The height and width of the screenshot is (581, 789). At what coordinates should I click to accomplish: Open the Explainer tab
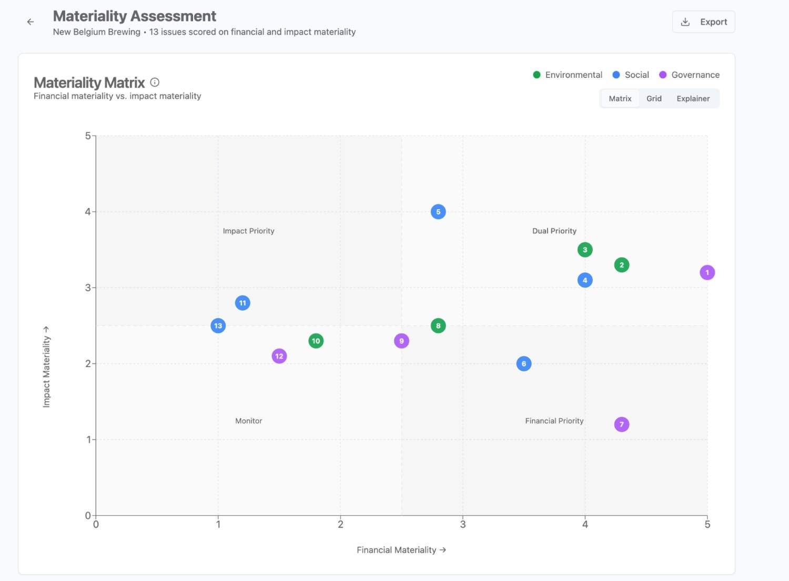click(693, 98)
